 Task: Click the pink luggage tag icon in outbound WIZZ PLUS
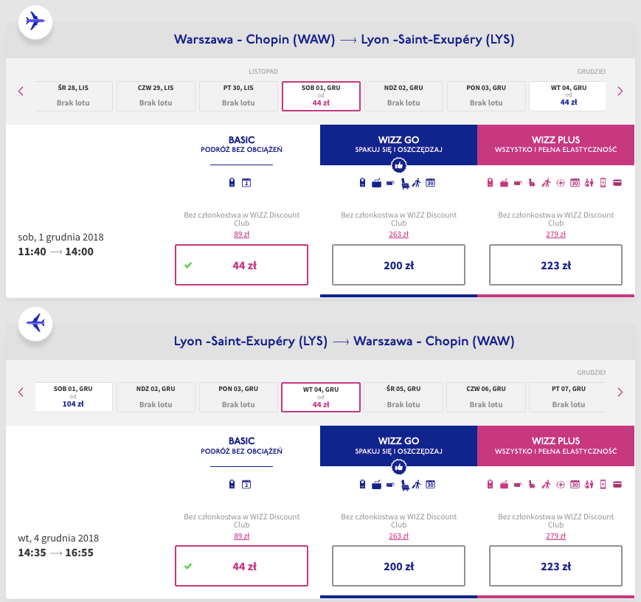pos(490,182)
